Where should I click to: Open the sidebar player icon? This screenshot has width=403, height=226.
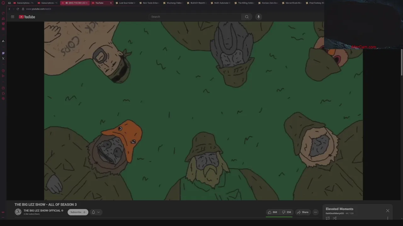tap(3, 71)
